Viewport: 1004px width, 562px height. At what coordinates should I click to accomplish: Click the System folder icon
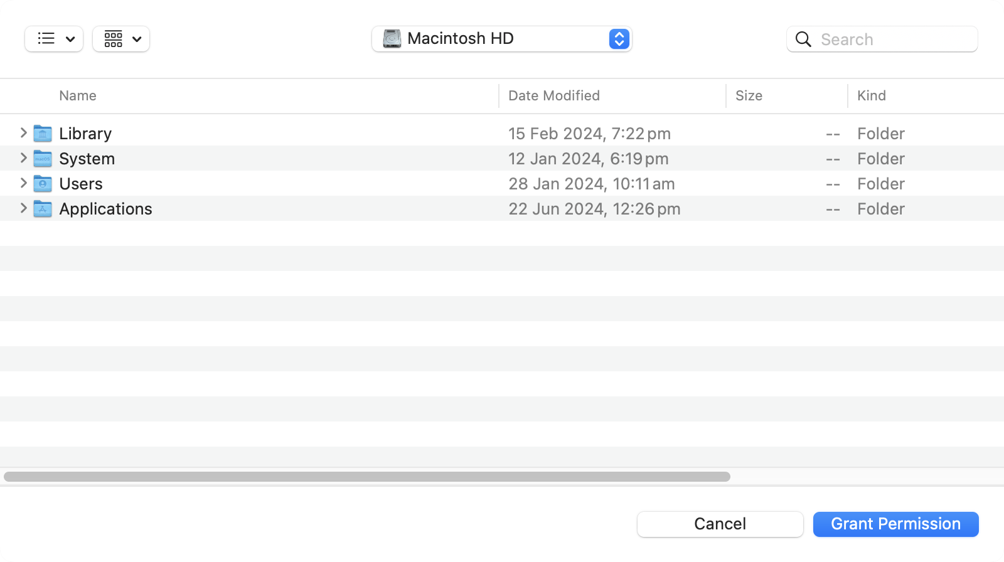[x=43, y=159]
